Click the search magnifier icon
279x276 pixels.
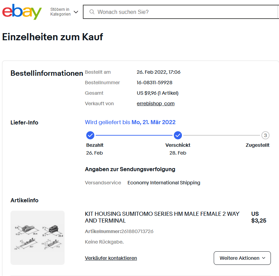tap(92, 12)
